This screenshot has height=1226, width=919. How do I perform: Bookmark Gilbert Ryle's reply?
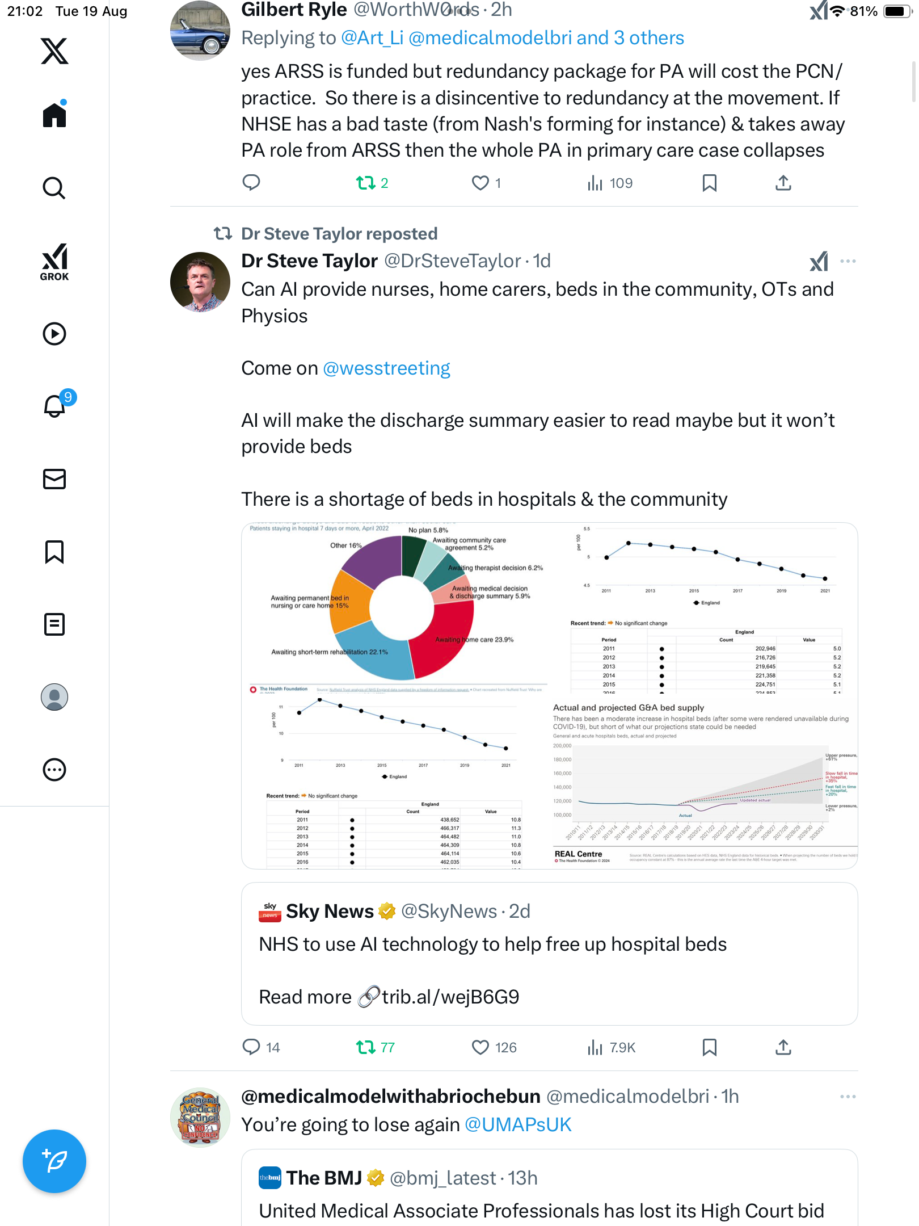(x=709, y=183)
